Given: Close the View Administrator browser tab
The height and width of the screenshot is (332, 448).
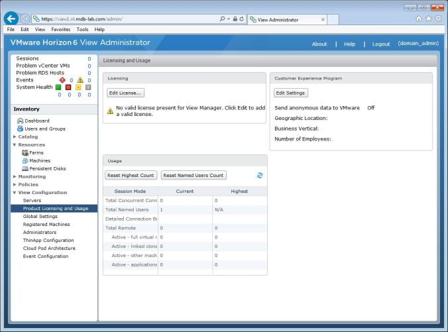Looking at the screenshot, I should [322, 20].
